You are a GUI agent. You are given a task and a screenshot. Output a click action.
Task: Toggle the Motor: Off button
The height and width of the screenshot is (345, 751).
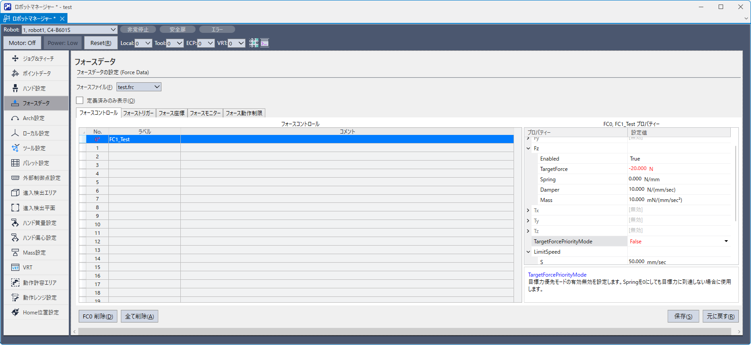click(x=22, y=43)
